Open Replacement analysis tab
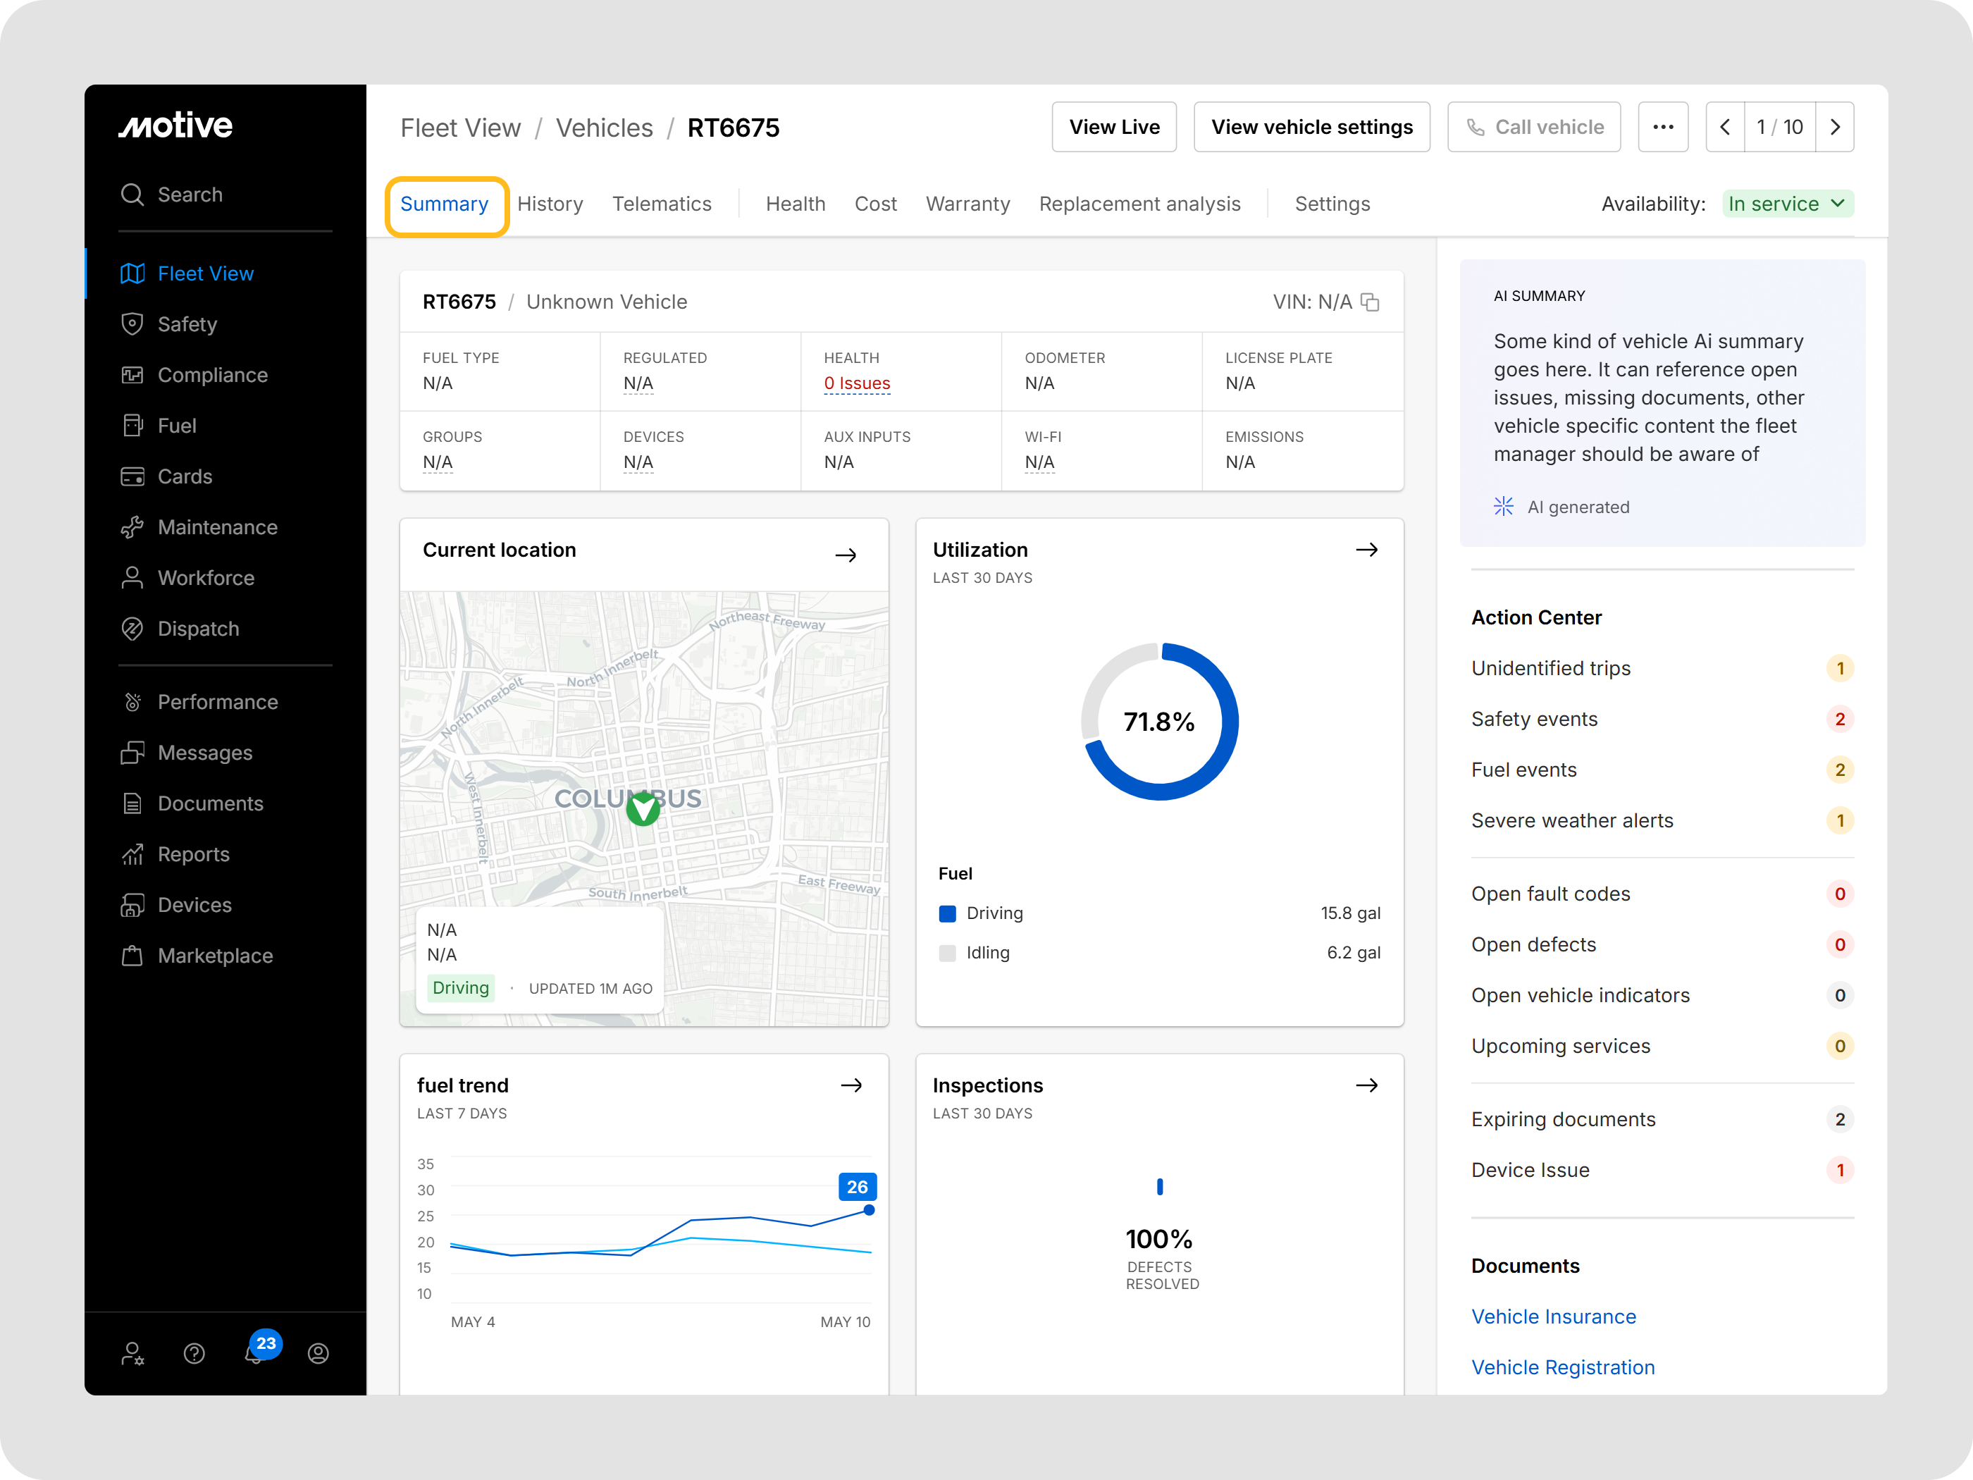Viewport: 1973px width, 1480px height. click(1140, 204)
